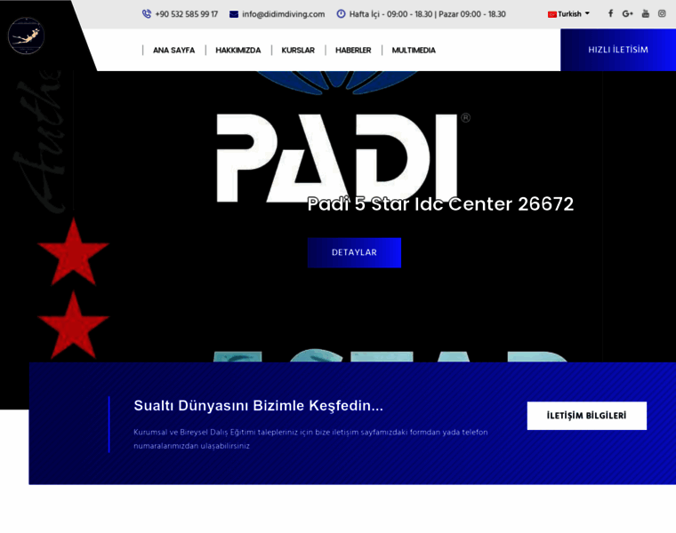Viewport: 676px width, 533px height.
Task: Open the YouTube channel icon
Action: point(646,13)
